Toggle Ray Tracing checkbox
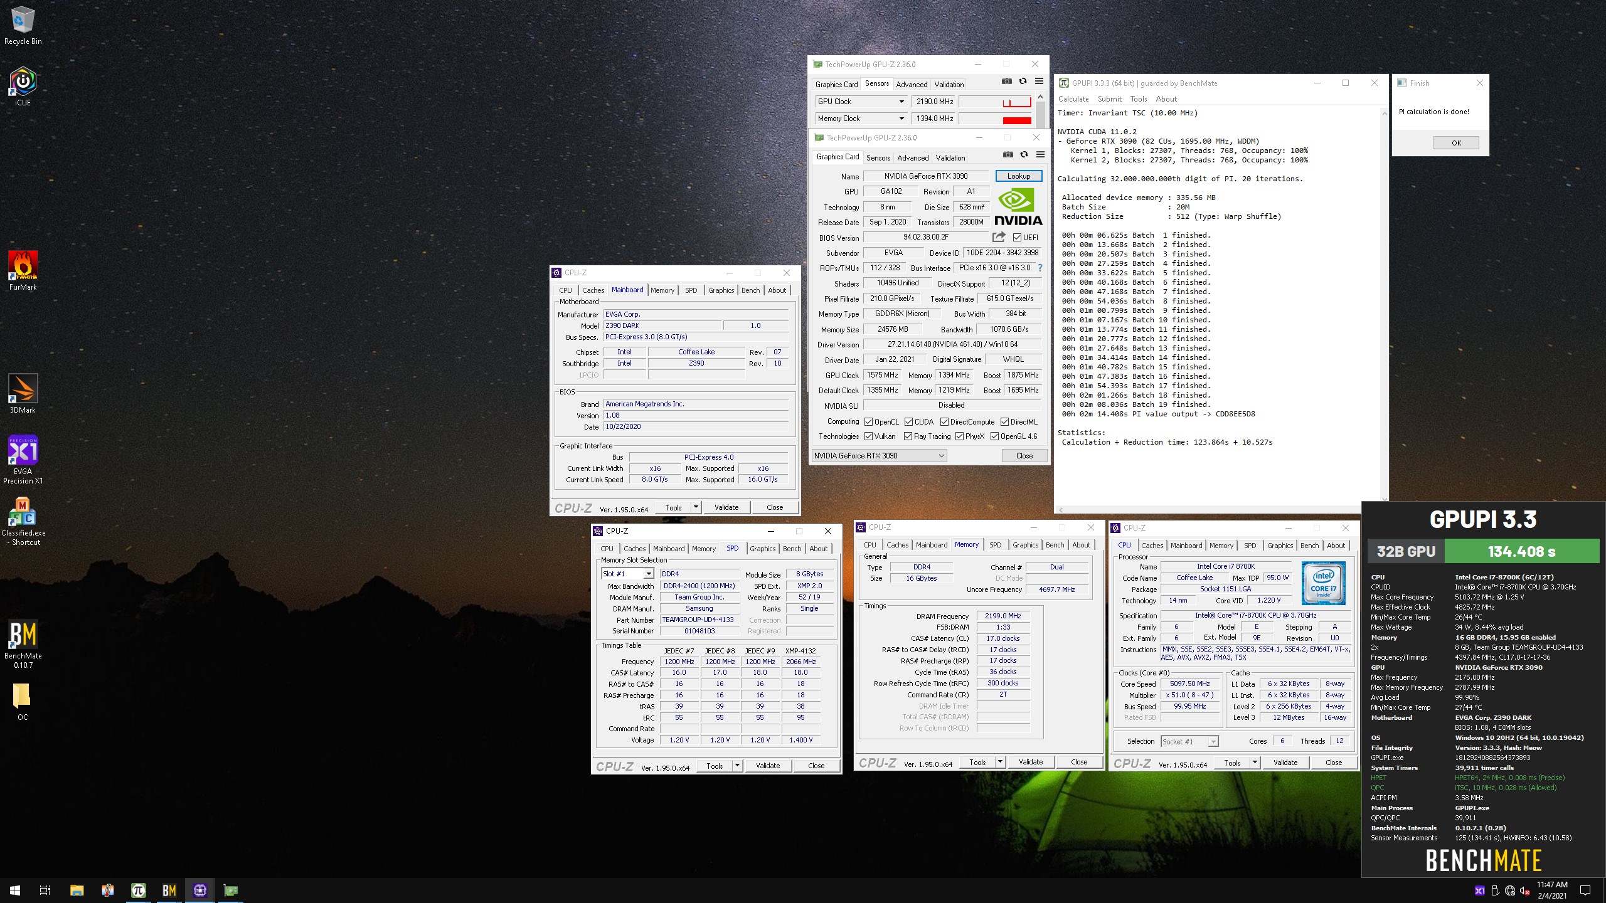 pyautogui.click(x=908, y=436)
